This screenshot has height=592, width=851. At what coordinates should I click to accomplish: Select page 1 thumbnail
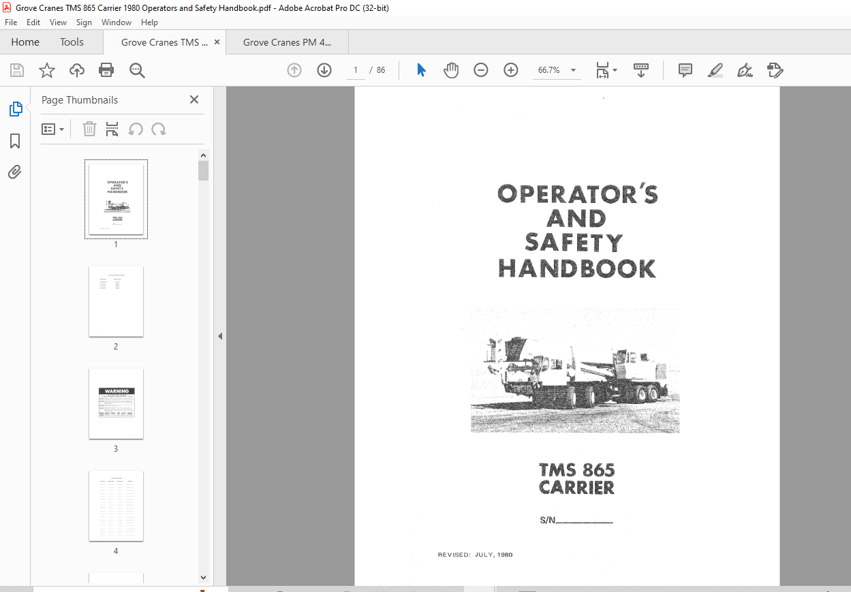tap(116, 199)
